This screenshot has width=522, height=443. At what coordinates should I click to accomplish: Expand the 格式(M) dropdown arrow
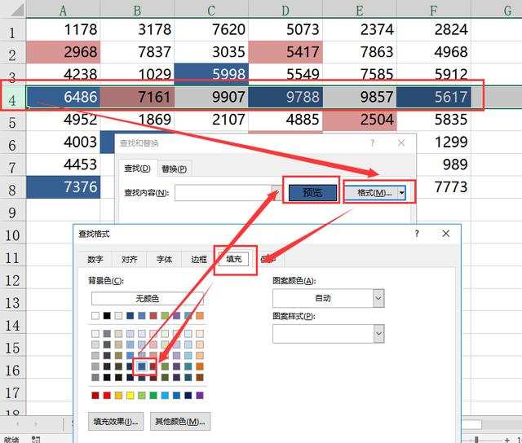(401, 193)
